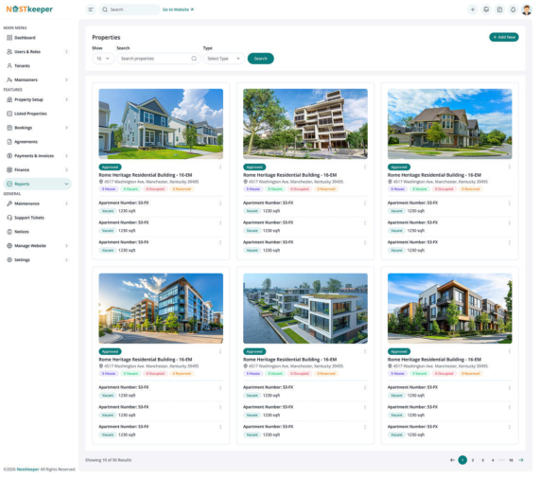This screenshot has width=539, height=478.
Task: Click the plus icon in top bar
Action: point(473,9)
